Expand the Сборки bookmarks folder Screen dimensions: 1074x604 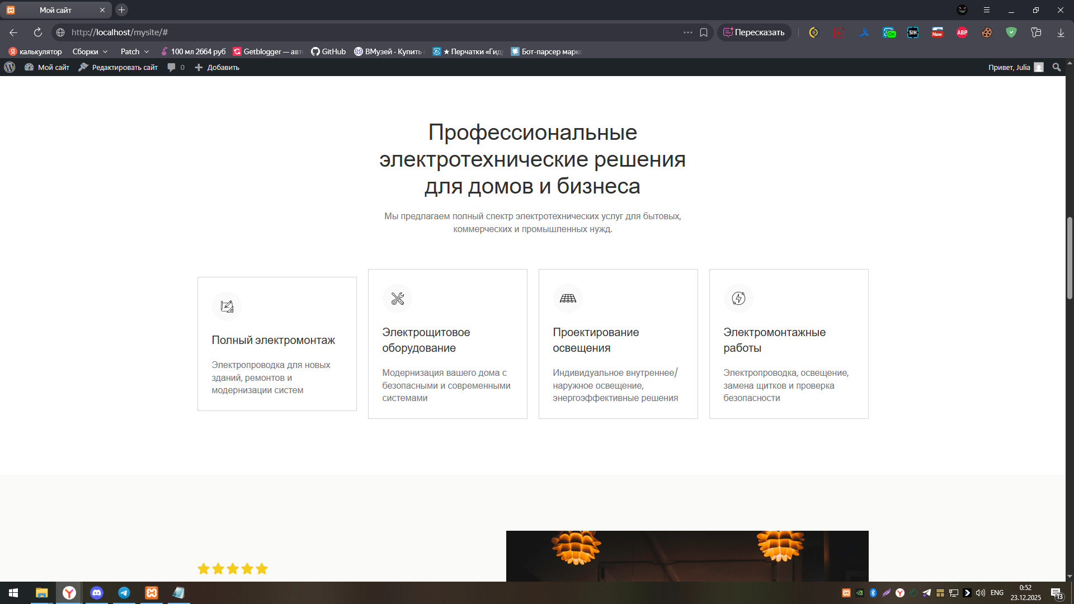point(90,51)
